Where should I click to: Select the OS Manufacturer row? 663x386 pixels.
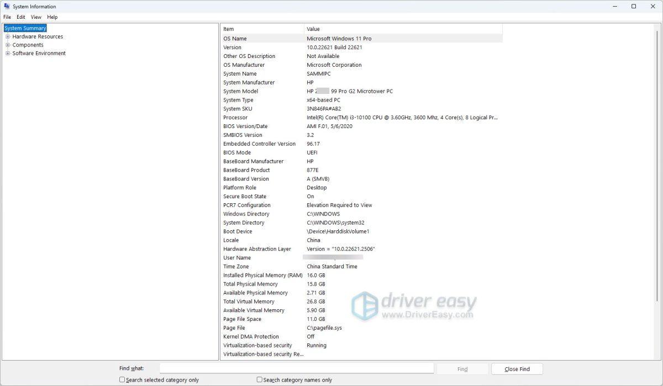pyautogui.click(x=362, y=65)
